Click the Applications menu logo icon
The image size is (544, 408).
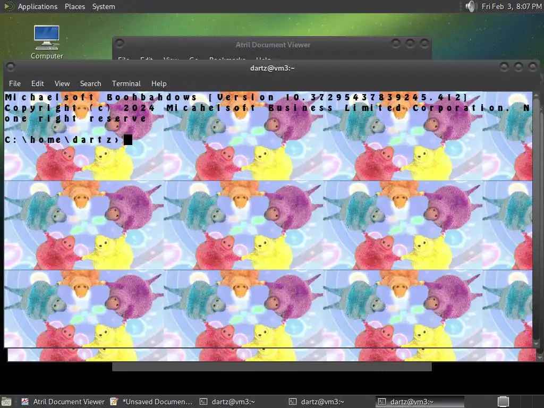pyautogui.click(x=8, y=6)
